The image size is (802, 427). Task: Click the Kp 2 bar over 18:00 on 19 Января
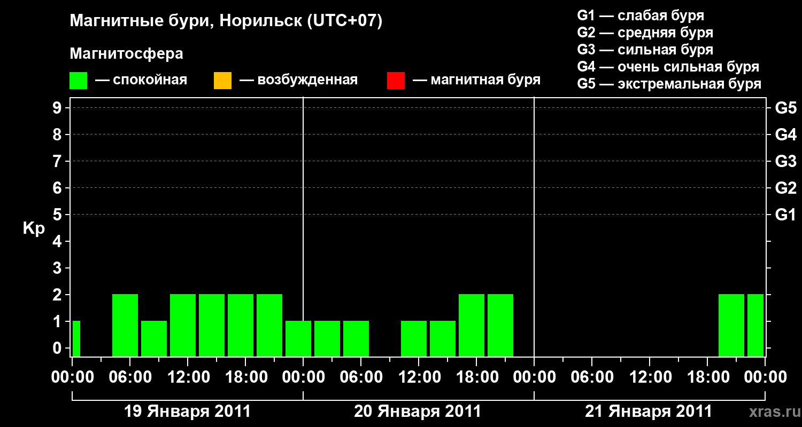pos(241,325)
